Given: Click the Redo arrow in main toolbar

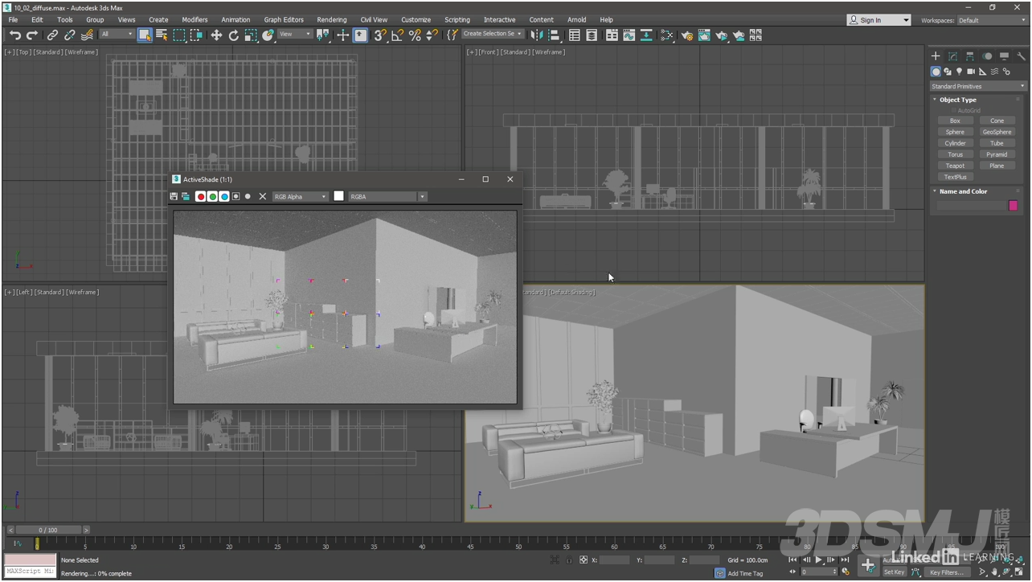Looking at the screenshot, I should 32,35.
